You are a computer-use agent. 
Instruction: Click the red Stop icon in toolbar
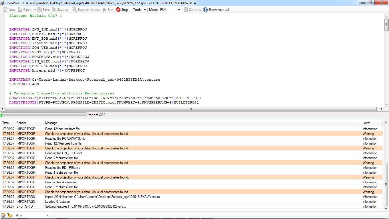(118, 10)
